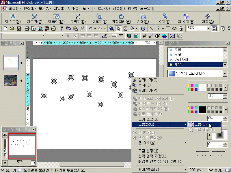
Task: Open the 가장자리(G) visual menu
Action: point(121,18)
